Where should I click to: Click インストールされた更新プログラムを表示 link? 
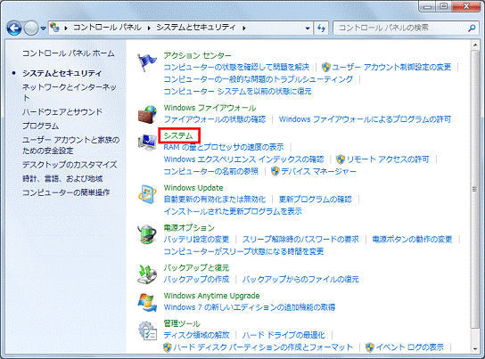click(233, 211)
